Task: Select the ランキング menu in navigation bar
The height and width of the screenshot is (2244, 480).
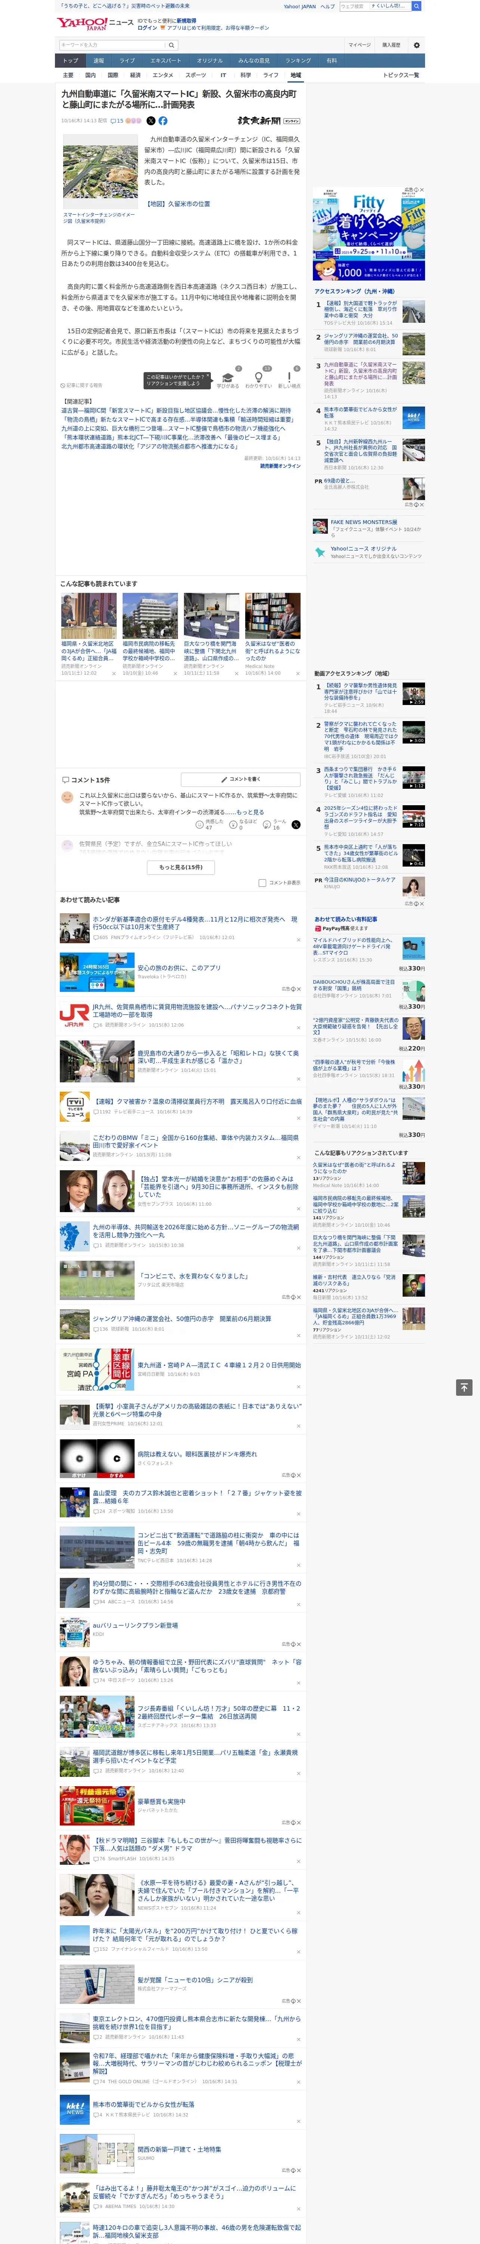Action: [298, 61]
